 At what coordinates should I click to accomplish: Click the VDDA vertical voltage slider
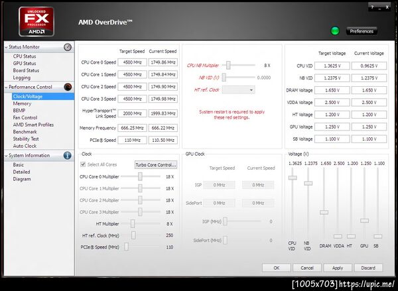(338, 236)
